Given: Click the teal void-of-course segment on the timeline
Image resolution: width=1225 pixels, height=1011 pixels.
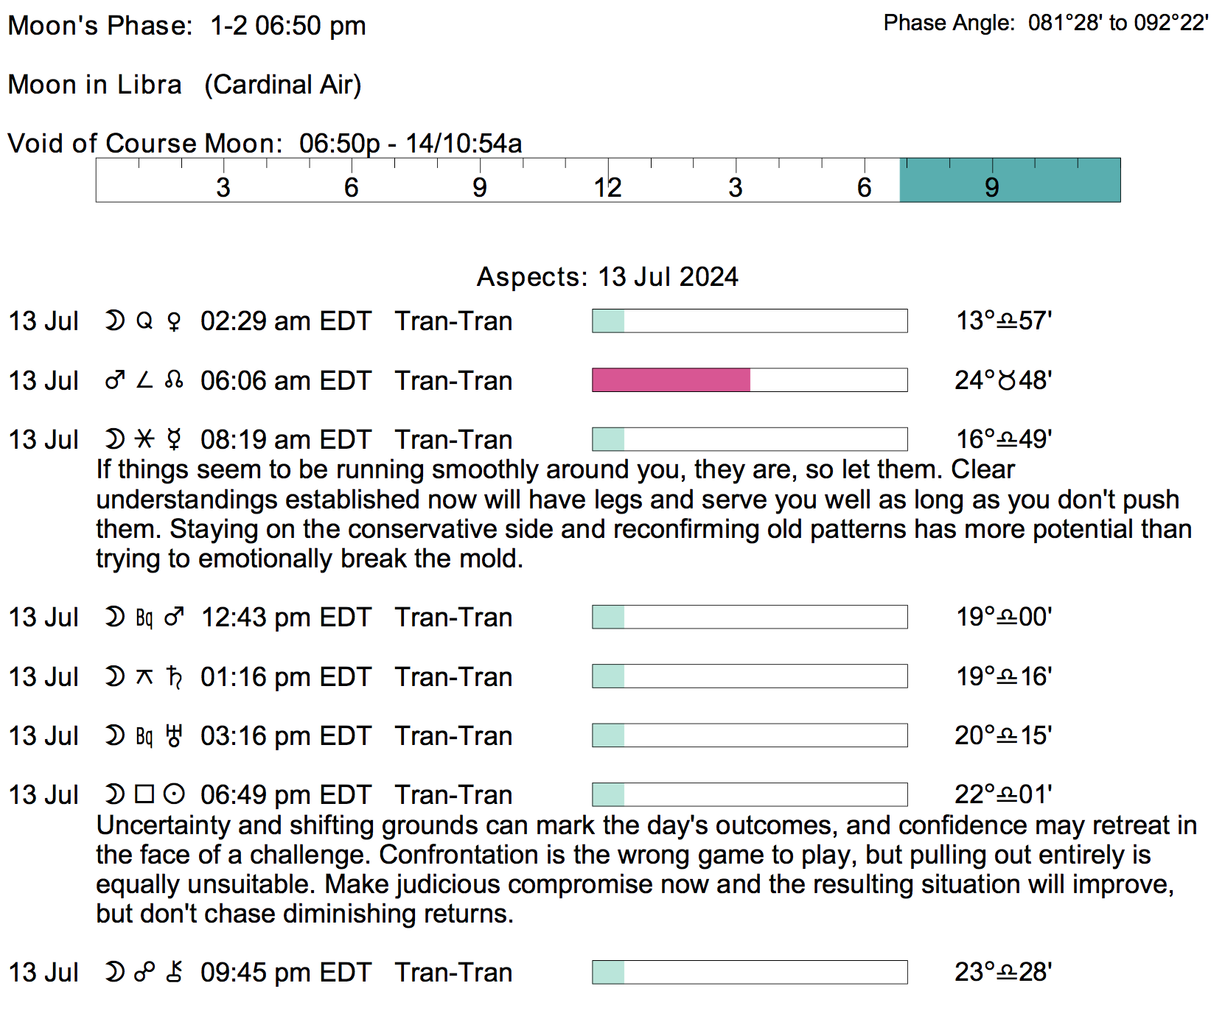Looking at the screenshot, I should [1010, 180].
